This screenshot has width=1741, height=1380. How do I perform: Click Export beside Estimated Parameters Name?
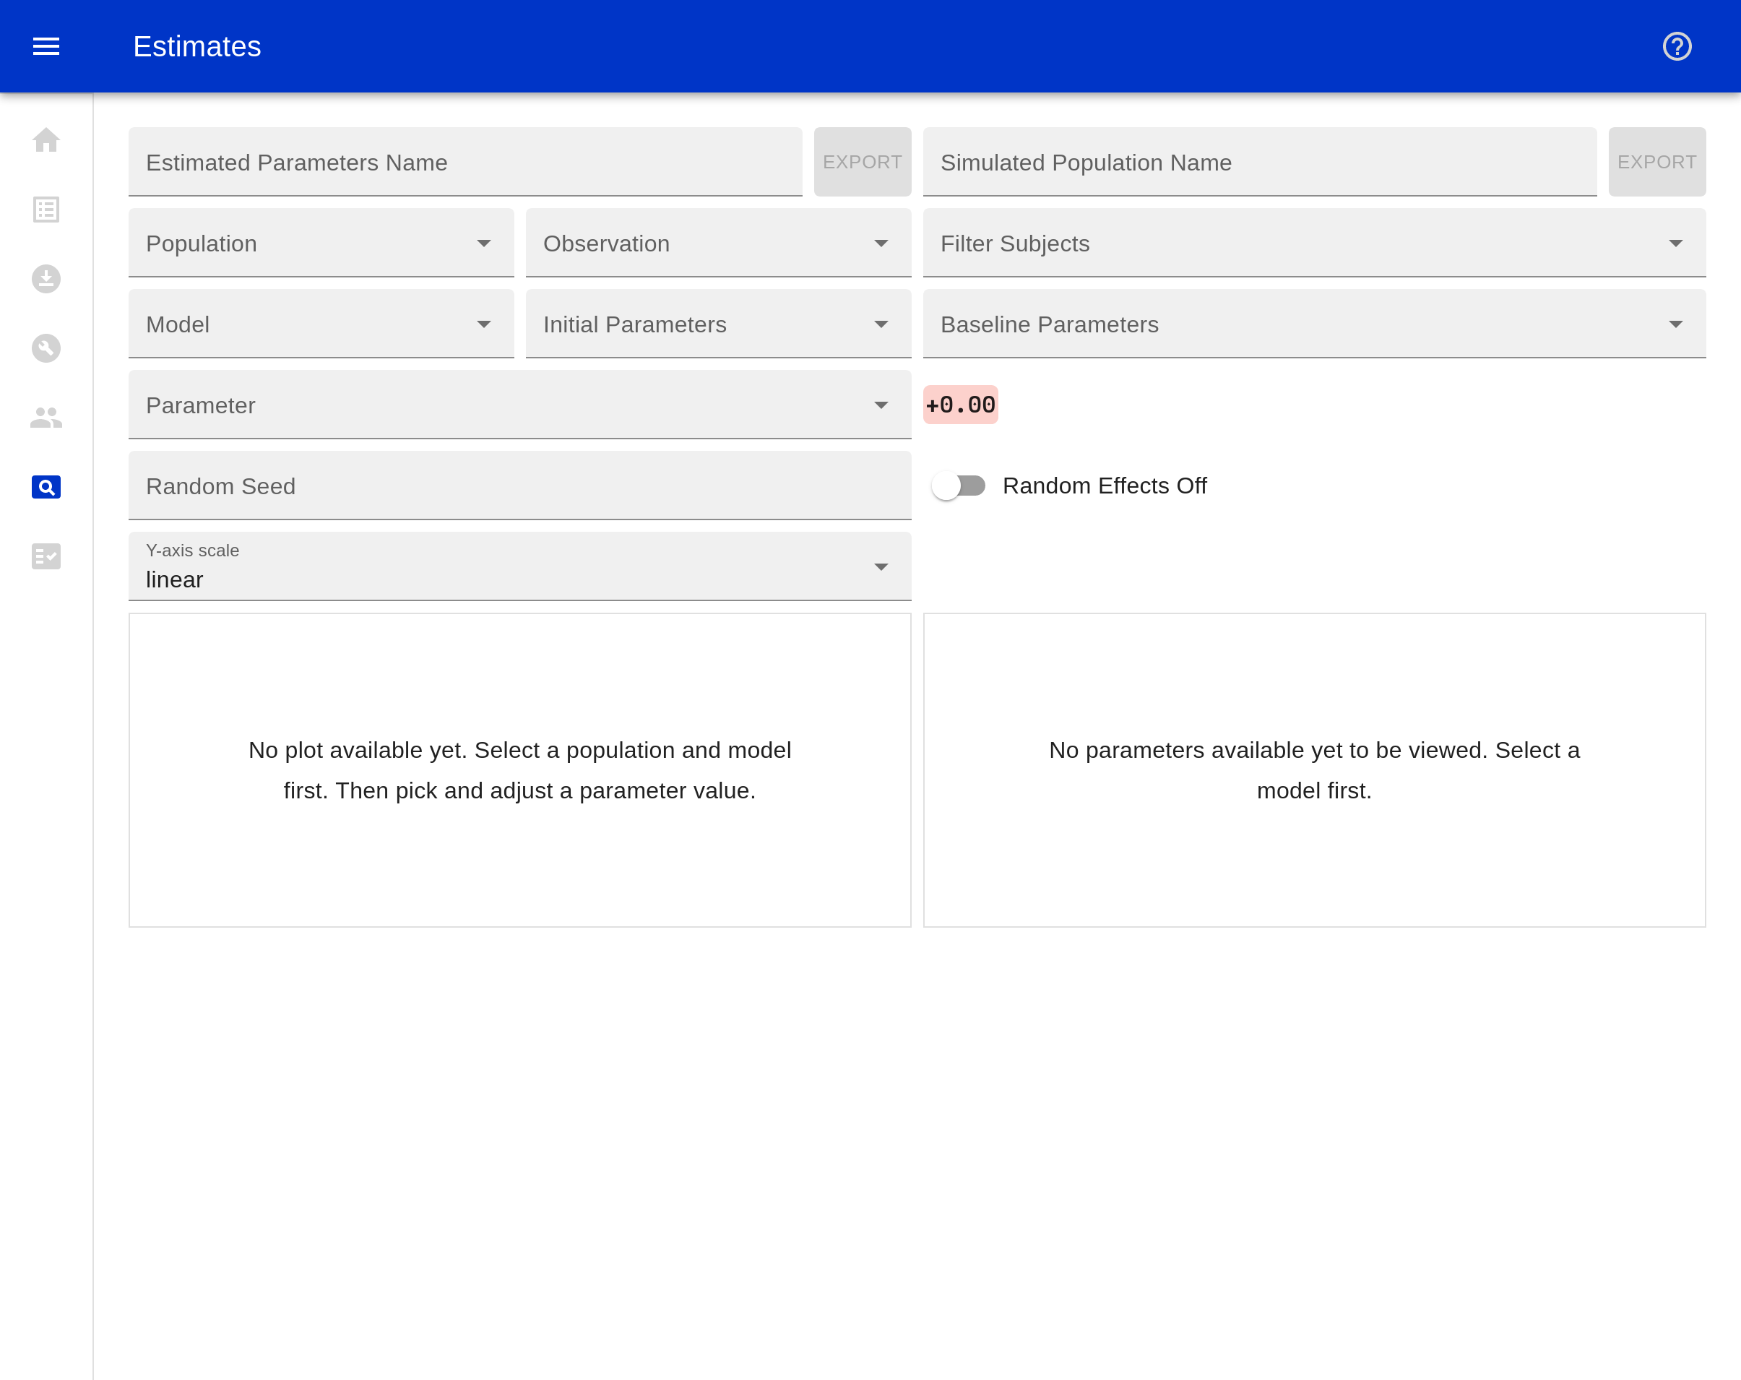[862, 162]
